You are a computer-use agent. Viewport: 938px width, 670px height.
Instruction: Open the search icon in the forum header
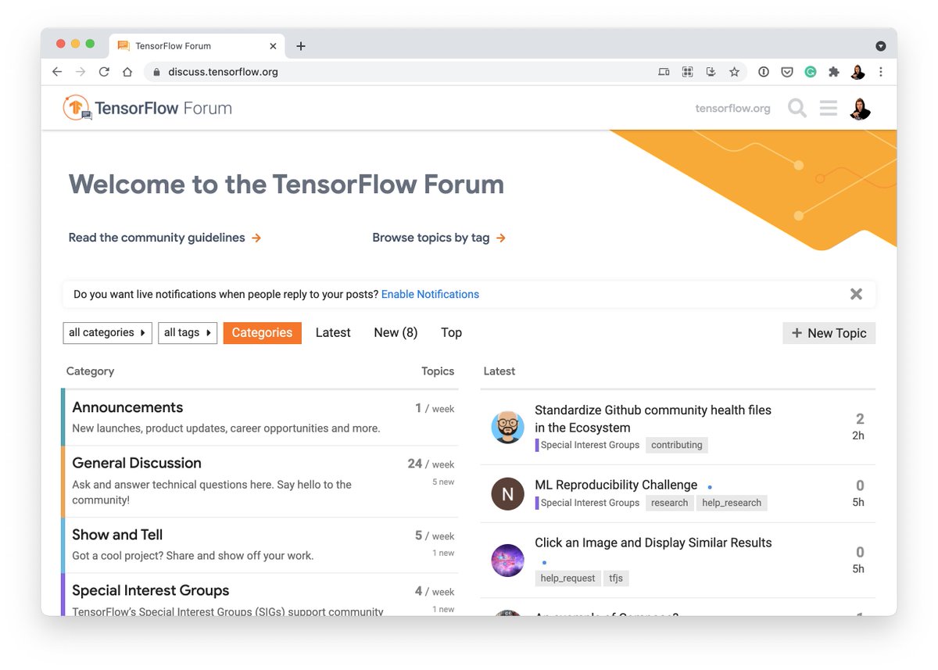tap(797, 108)
